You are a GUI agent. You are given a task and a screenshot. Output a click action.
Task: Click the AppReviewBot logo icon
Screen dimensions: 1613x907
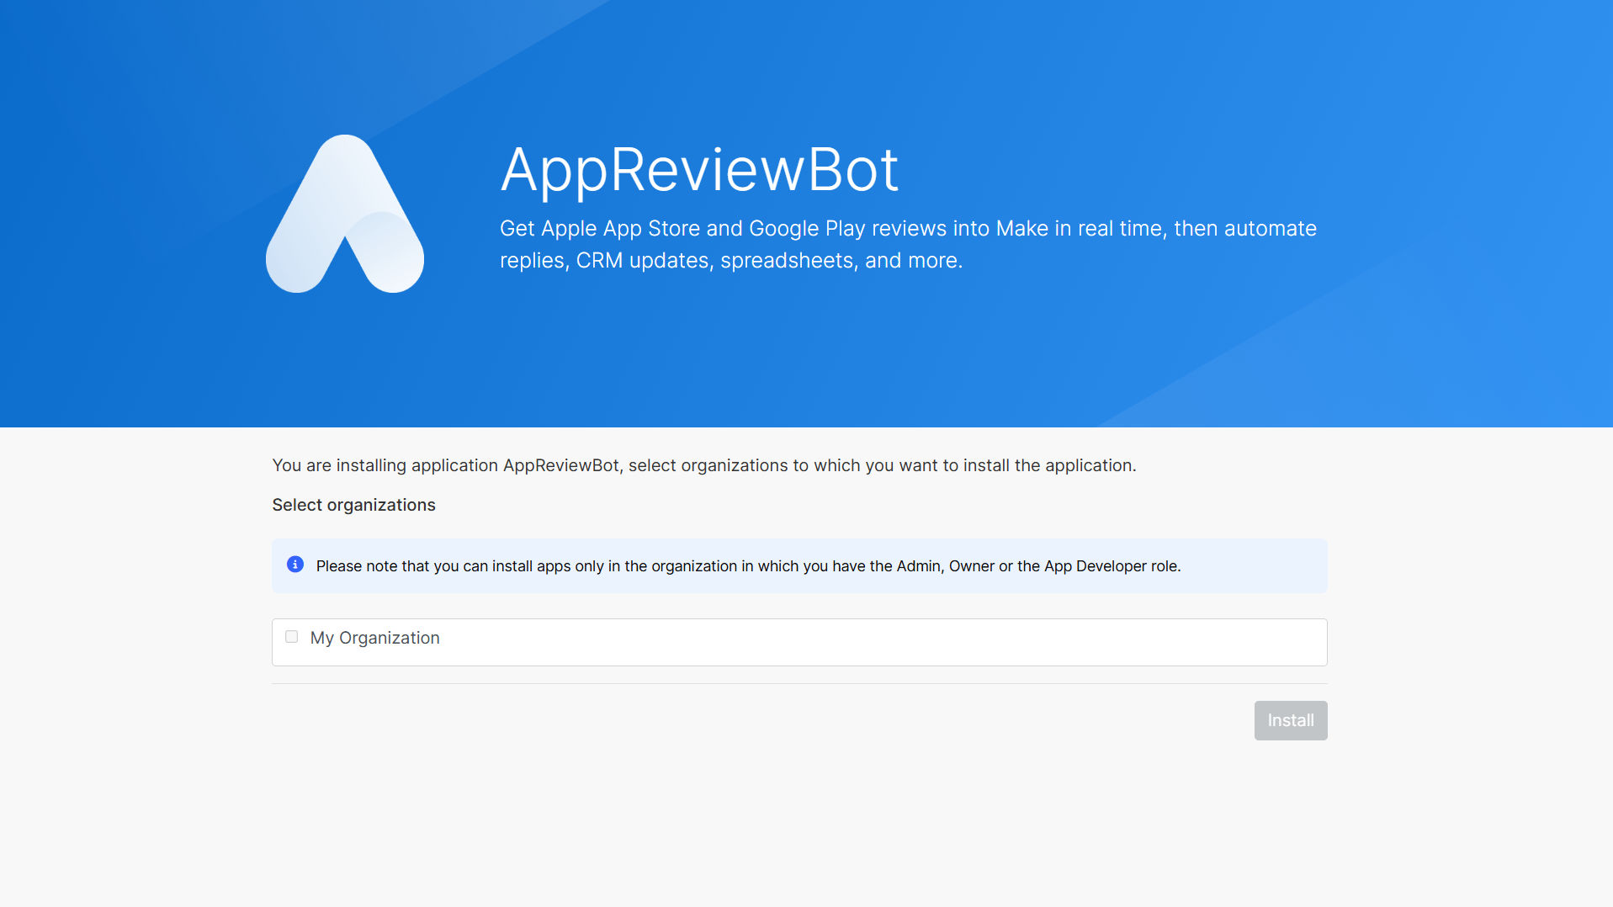[345, 214]
